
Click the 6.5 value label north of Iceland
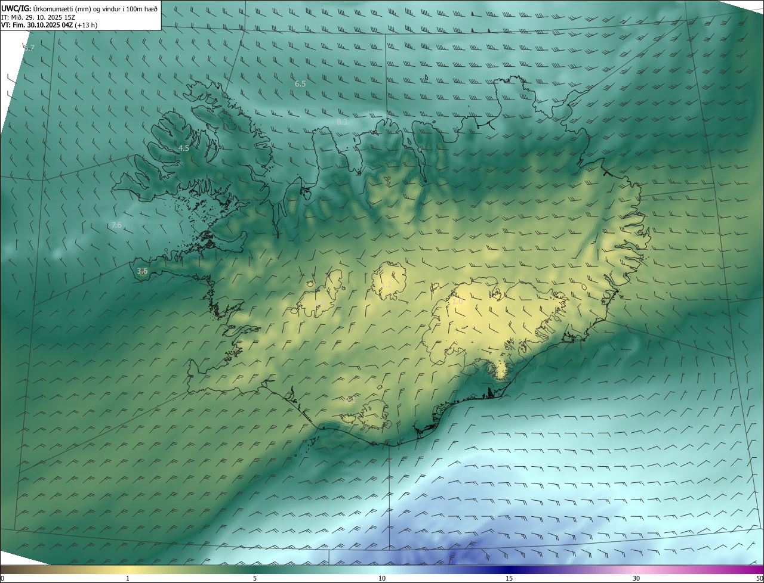(300, 84)
